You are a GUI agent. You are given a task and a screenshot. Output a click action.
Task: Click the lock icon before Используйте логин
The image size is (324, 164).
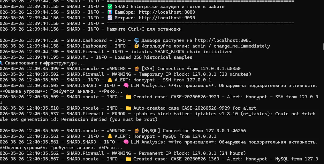(136, 46)
